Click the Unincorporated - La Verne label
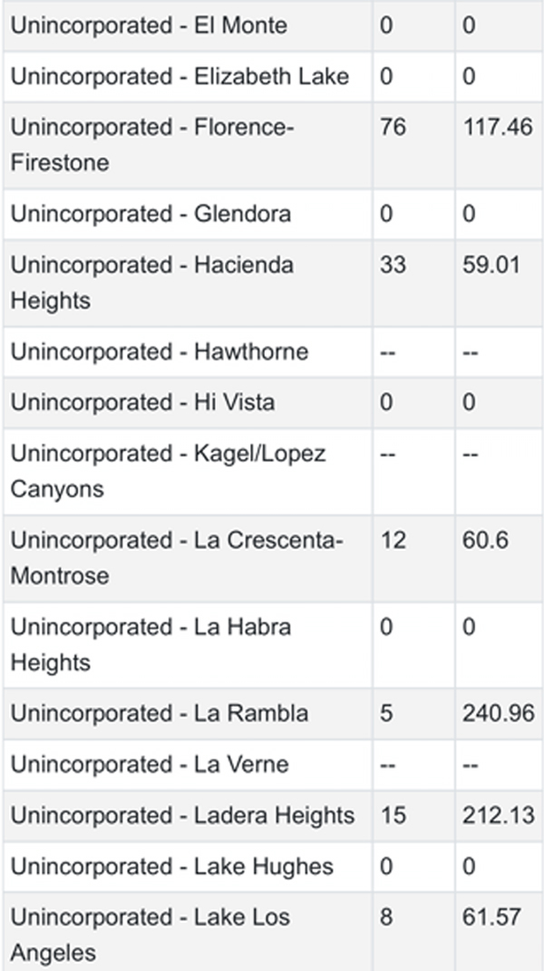The width and height of the screenshot is (544, 971). [x=149, y=764]
